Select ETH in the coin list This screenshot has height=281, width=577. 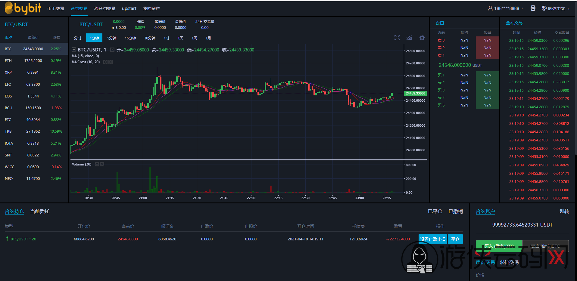pos(34,60)
